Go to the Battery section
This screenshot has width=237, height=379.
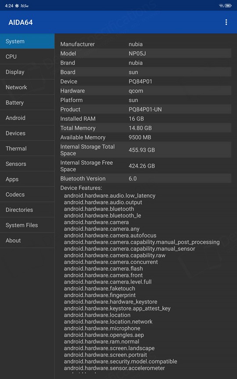(27, 102)
